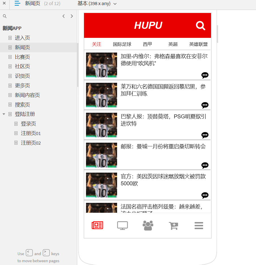The image size is (256, 265).
Task: Open the 邮报 曼城 桑切斯 news headline
Action: (x=163, y=146)
